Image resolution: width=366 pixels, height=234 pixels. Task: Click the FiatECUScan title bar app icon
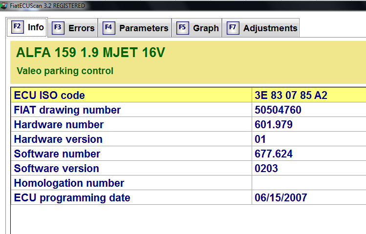[4, 5]
